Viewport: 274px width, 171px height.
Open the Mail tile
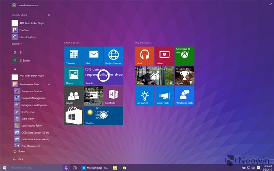click(94, 56)
